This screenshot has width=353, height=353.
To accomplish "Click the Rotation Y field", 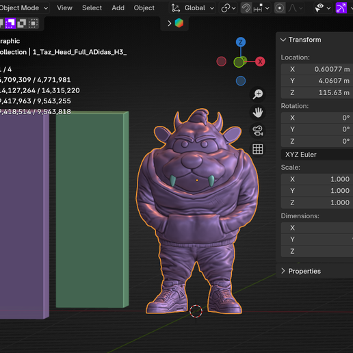I will click(317, 129).
